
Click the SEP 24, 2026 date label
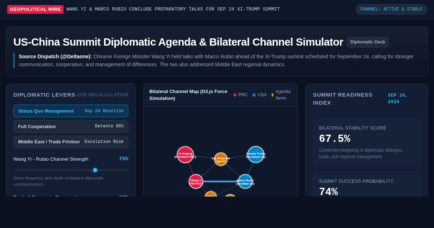[x=398, y=98]
